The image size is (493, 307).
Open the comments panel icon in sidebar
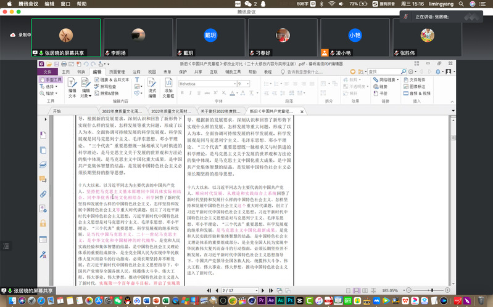pos(43,179)
